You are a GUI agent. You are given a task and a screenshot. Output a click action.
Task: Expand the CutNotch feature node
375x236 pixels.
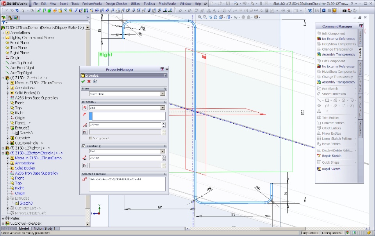[8, 138]
